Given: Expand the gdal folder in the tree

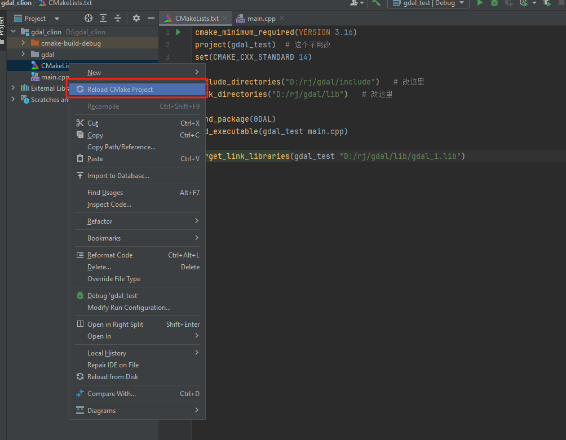Looking at the screenshot, I should [23, 55].
